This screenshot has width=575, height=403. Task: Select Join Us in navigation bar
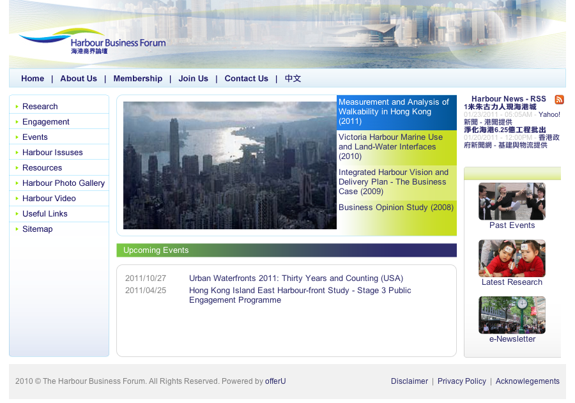193,79
